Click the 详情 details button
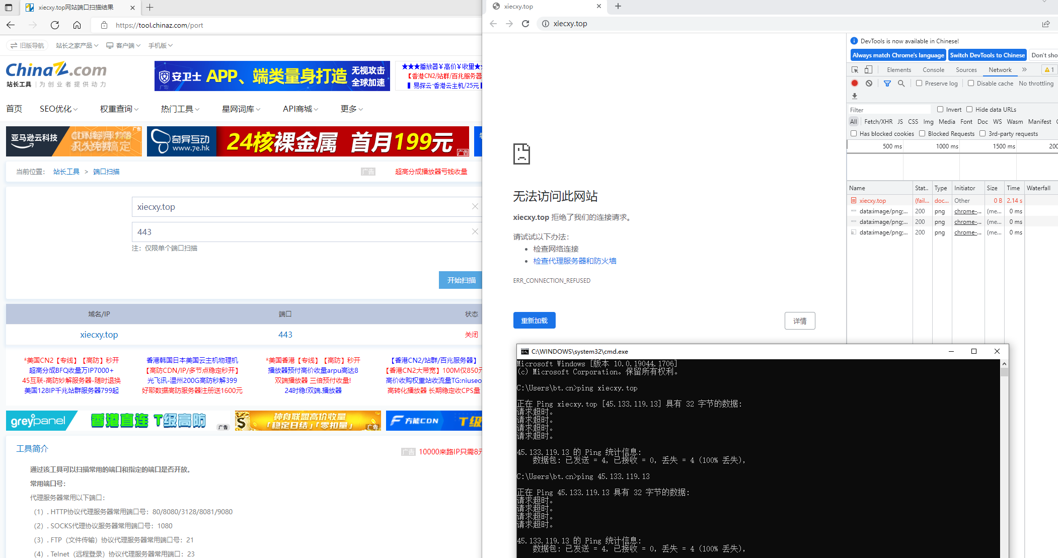The height and width of the screenshot is (558, 1058). tap(800, 321)
